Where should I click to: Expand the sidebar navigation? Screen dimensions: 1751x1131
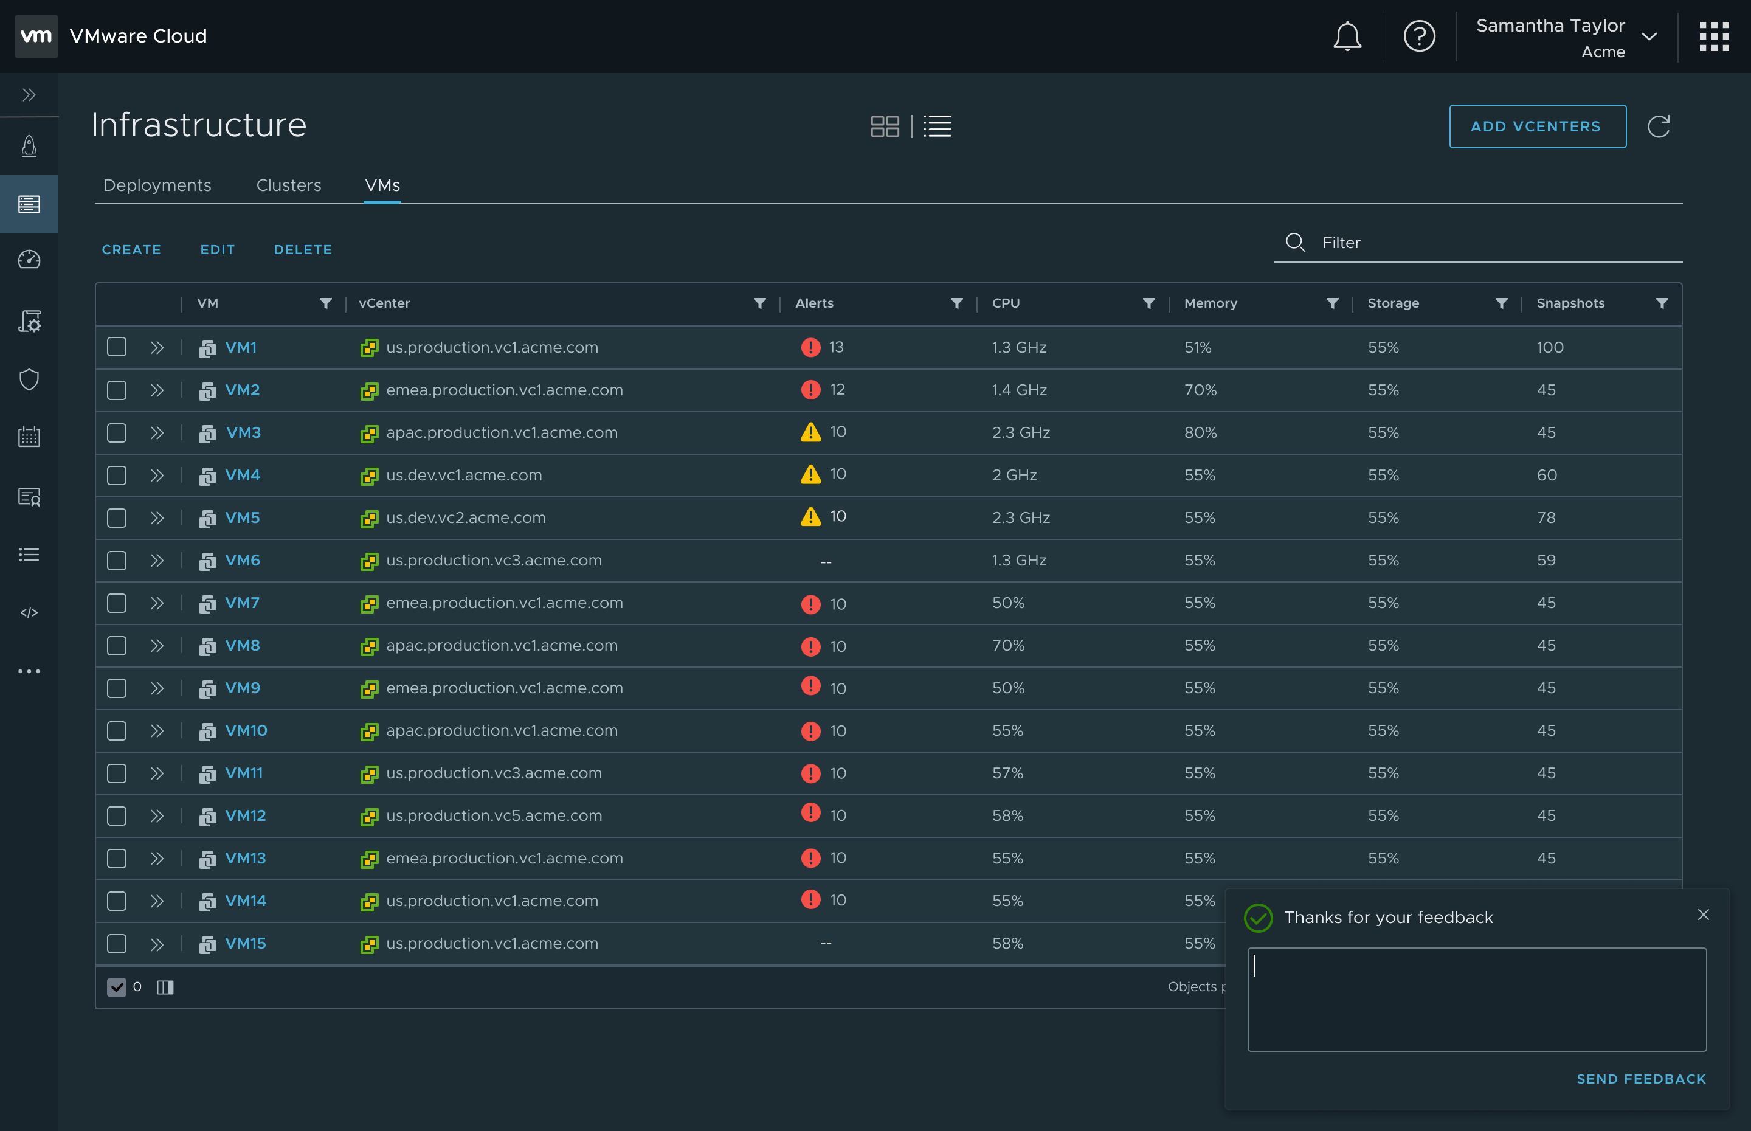point(29,95)
